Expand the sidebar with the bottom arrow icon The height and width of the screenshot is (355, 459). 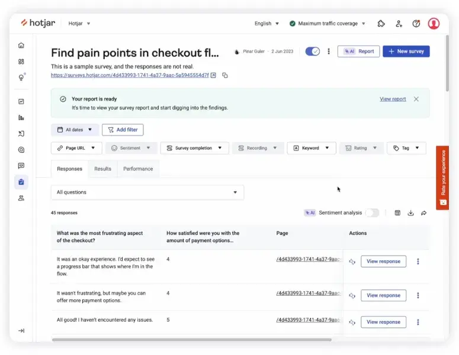click(21, 331)
